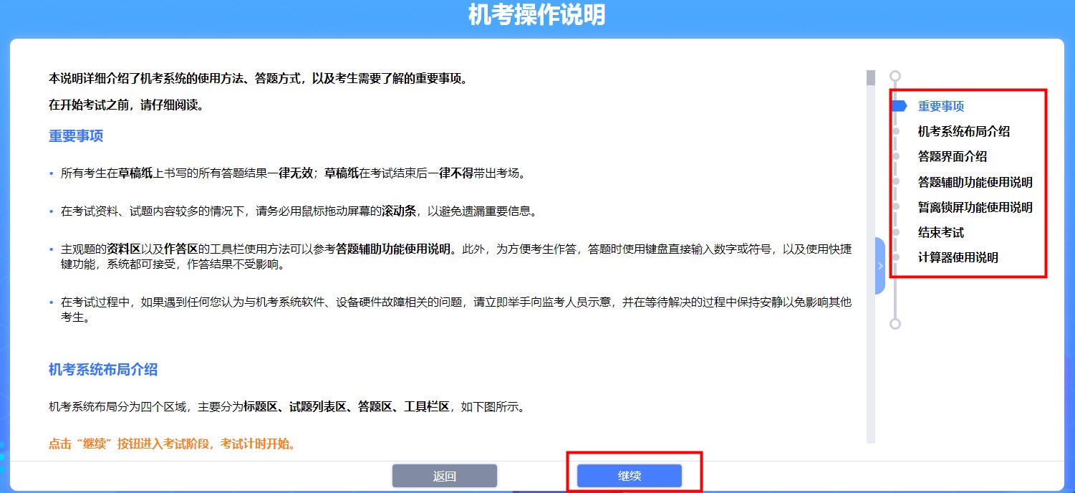This screenshot has width=1075, height=493.
Task: Click the timeline dot beside 结束考试
Action: [x=896, y=232]
